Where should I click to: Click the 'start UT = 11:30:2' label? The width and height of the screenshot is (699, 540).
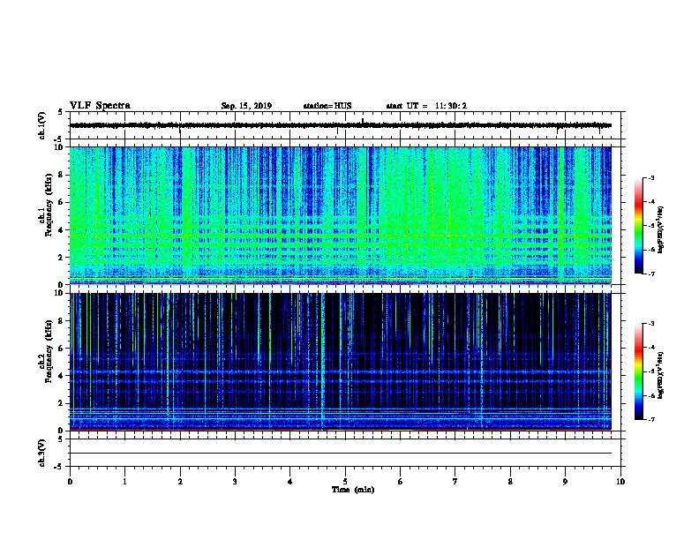tap(426, 106)
